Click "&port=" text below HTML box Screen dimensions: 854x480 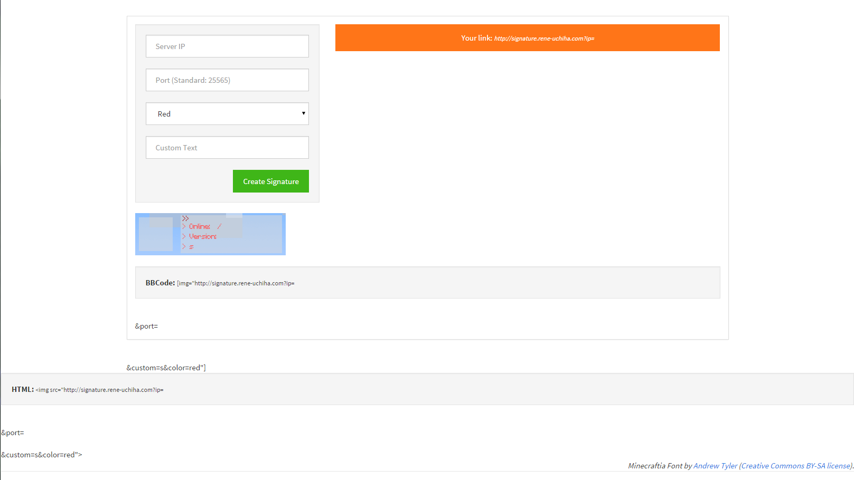pos(13,433)
